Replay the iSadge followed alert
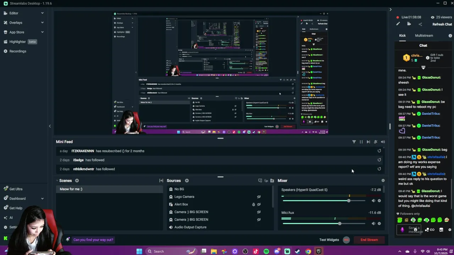This screenshot has width=454, height=255. (379, 160)
